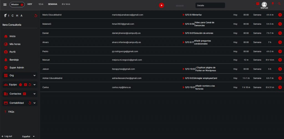Open the Español language dropdown
The width and height of the screenshot is (284, 139).
pos(28,136)
